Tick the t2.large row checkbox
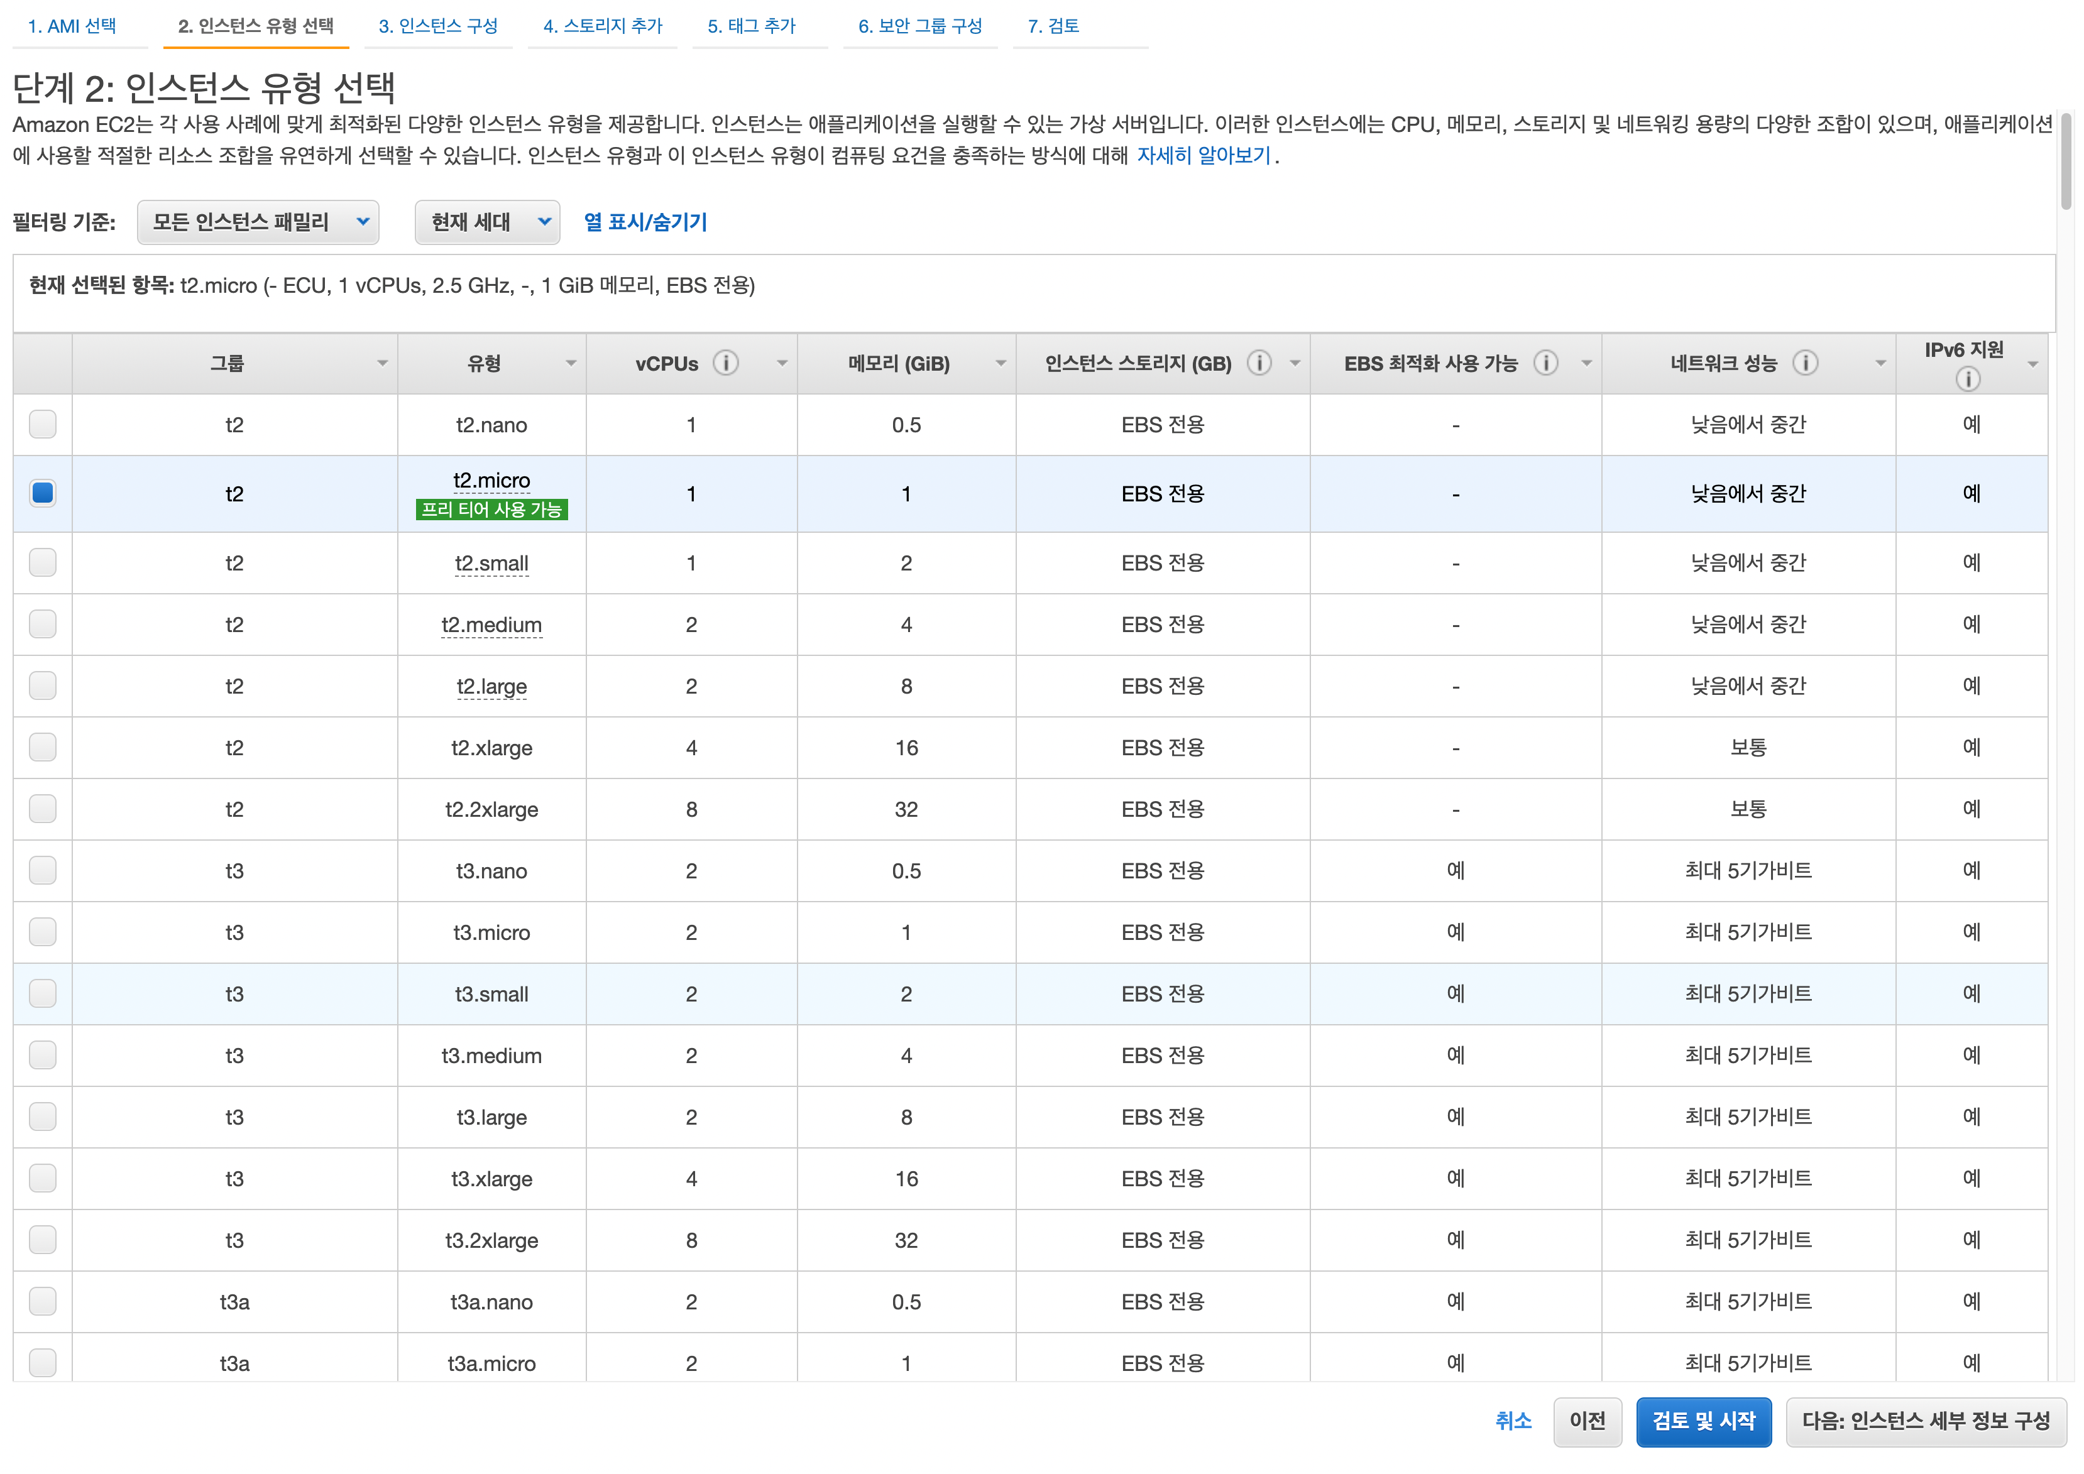 [43, 685]
